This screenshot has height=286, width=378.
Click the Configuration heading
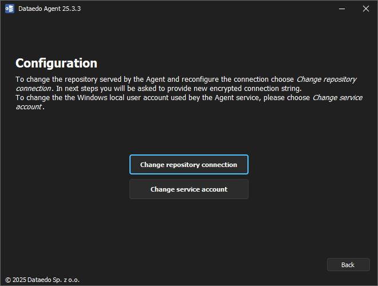tap(56, 63)
